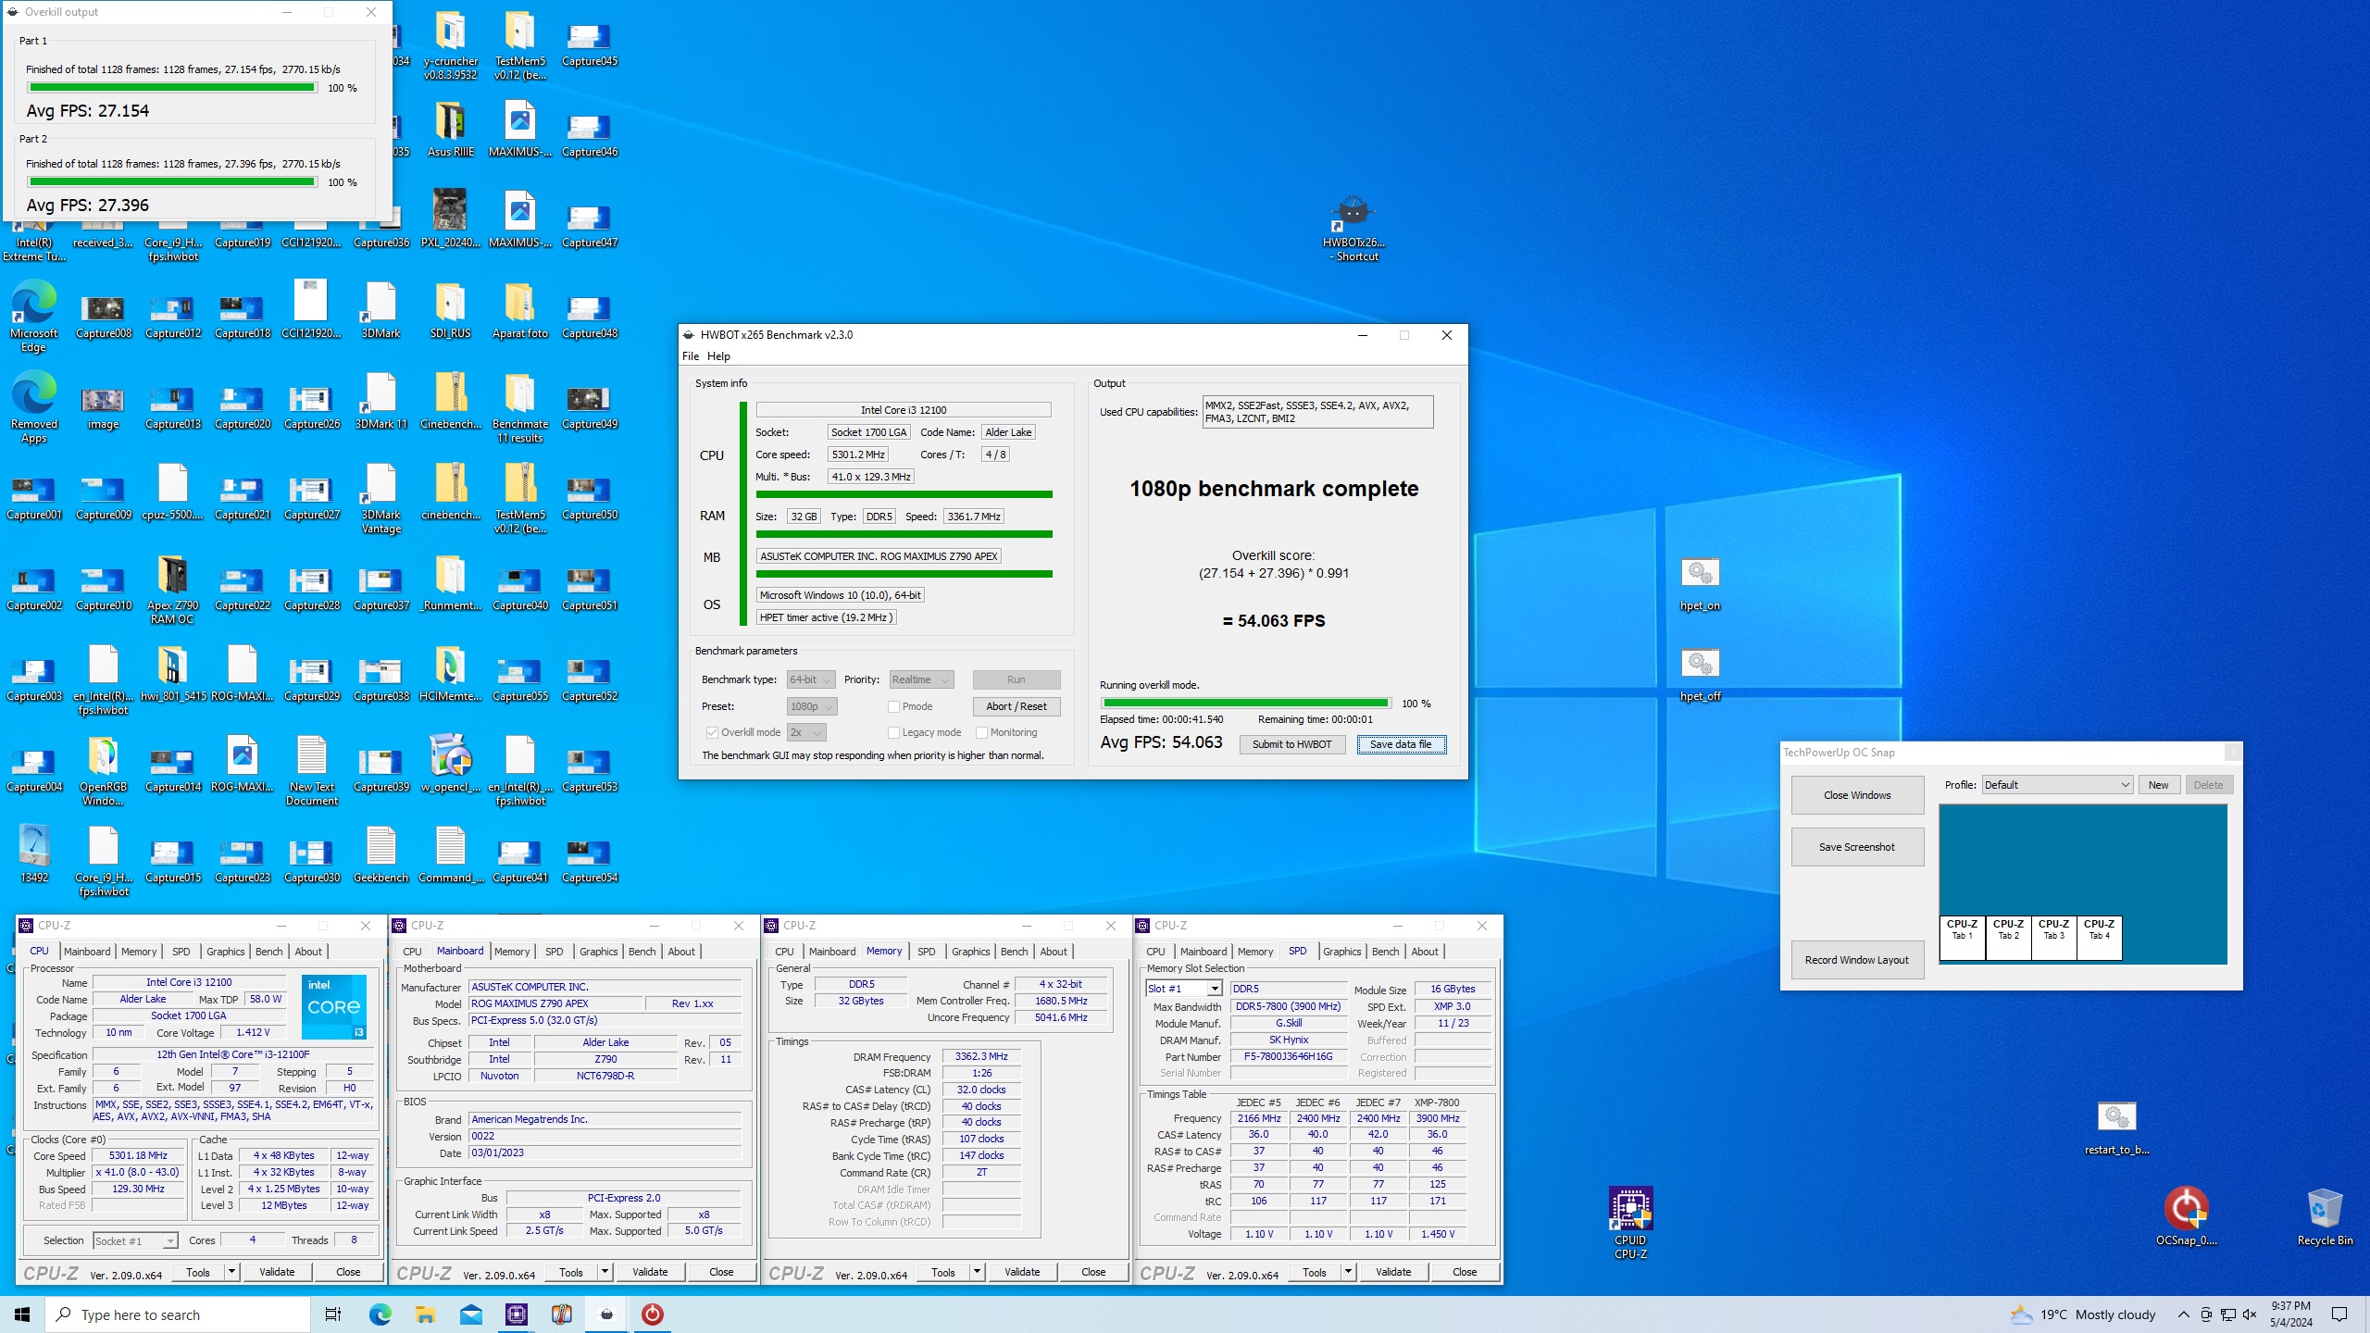The width and height of the screenshot is (2370, 1333).
Task: Open the Asus RIIIE desktop icon
Action: coord(451,130)
